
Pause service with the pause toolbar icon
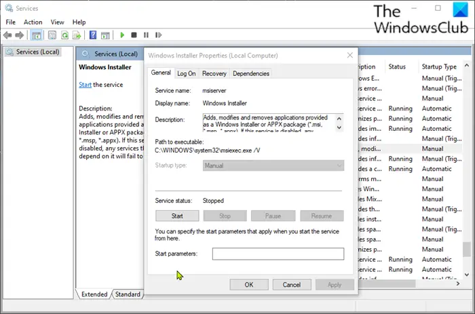tap(146, 35)
